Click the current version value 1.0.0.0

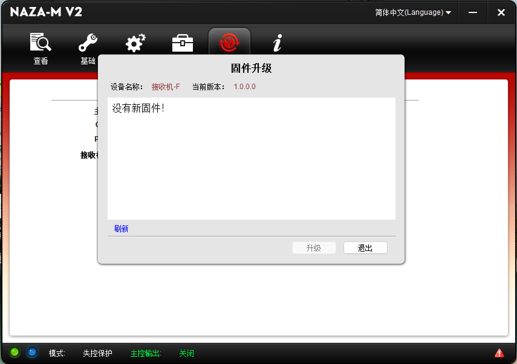tap(245, 87)
